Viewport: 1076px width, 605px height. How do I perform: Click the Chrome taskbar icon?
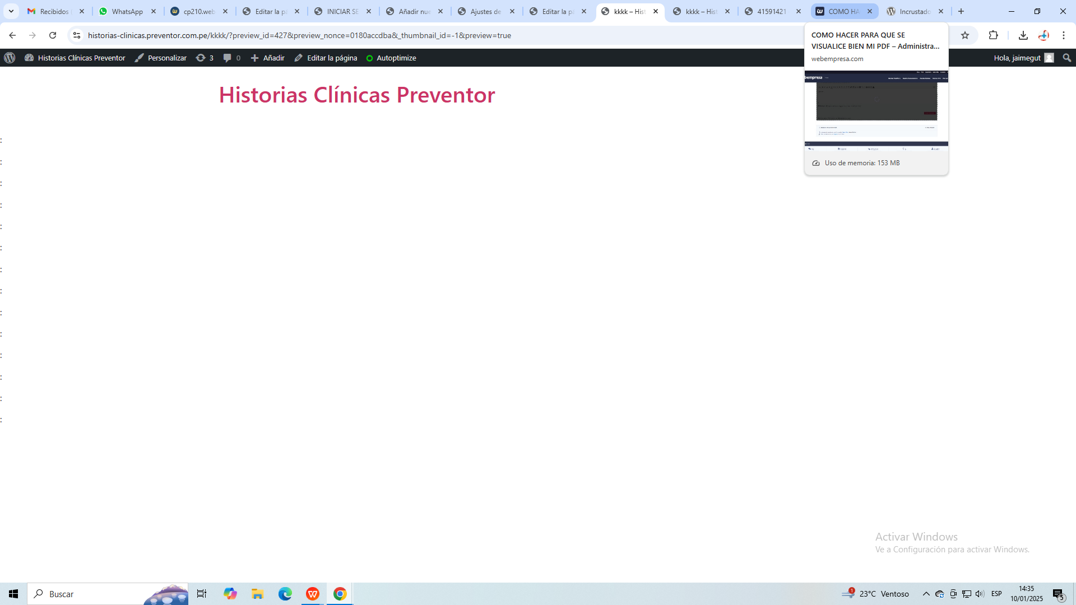(340, 594)
